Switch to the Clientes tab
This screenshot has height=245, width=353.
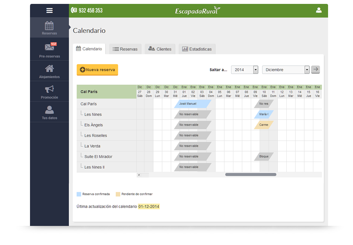(160, 49)
